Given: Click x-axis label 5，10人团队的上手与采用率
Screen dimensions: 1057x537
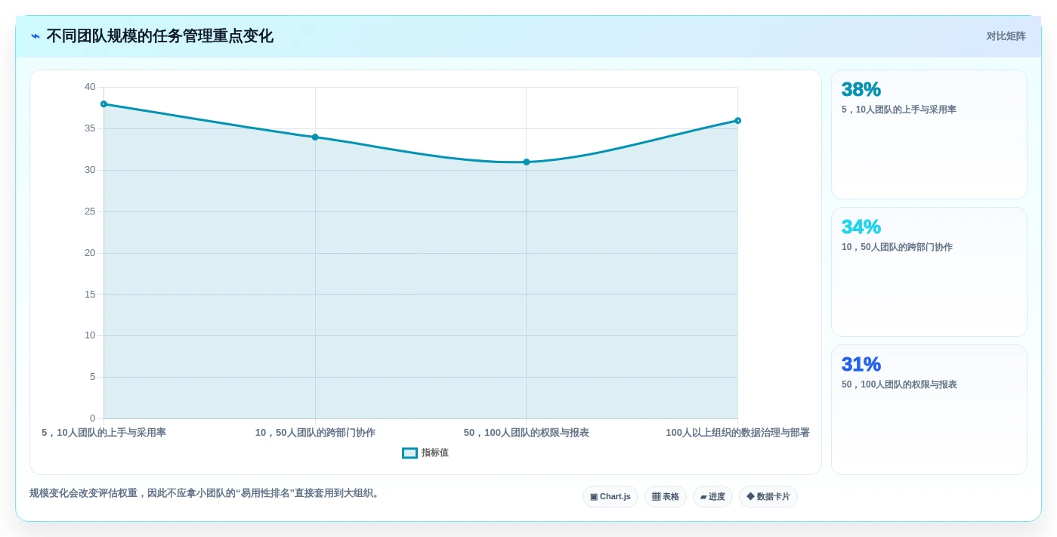Looking at the screenshot, I should click(x=104, y=434).
